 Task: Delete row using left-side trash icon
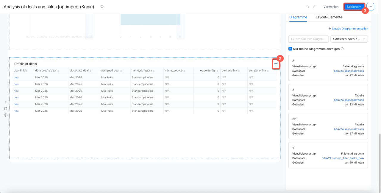[x=6, y=109]
